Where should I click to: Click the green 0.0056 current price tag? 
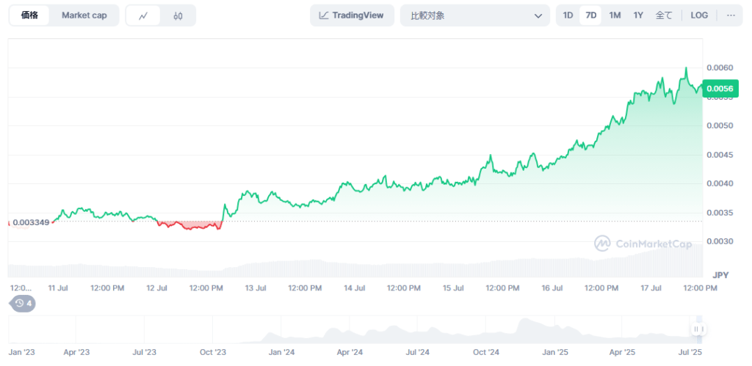[720, 89]
